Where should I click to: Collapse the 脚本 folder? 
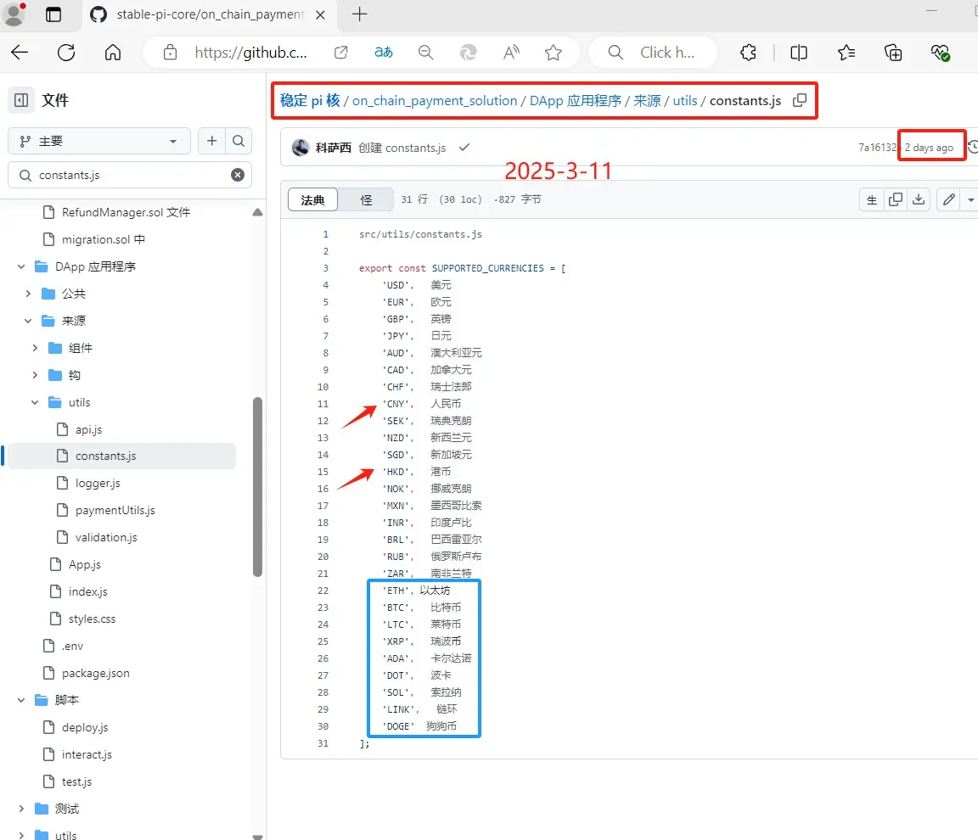click(21, 700)
